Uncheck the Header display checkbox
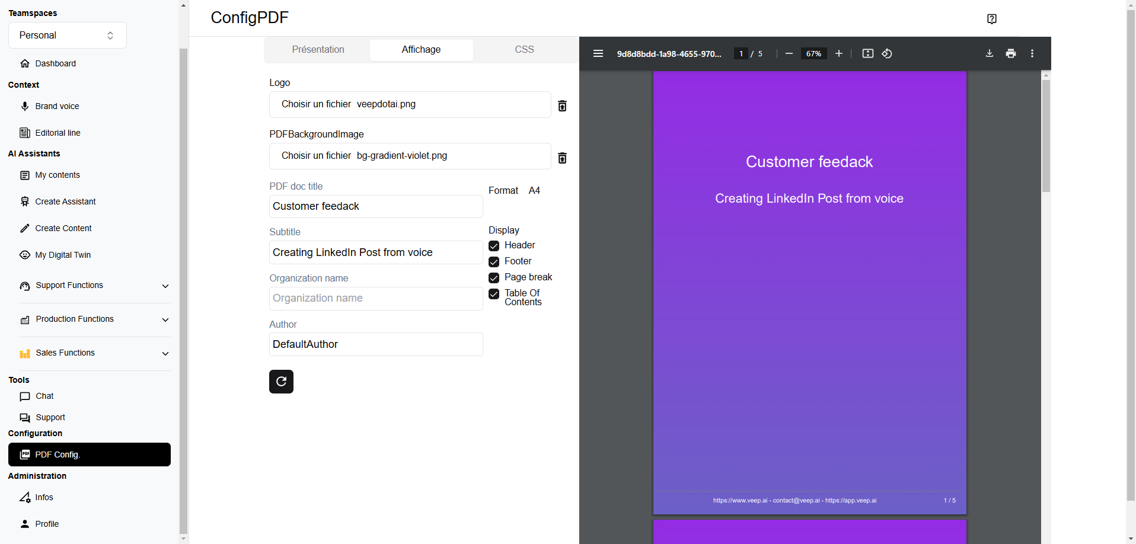 (493, 245)
